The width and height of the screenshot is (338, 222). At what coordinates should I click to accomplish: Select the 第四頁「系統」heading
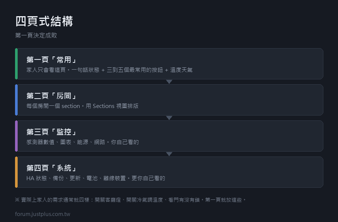click(x=51, y=168)
